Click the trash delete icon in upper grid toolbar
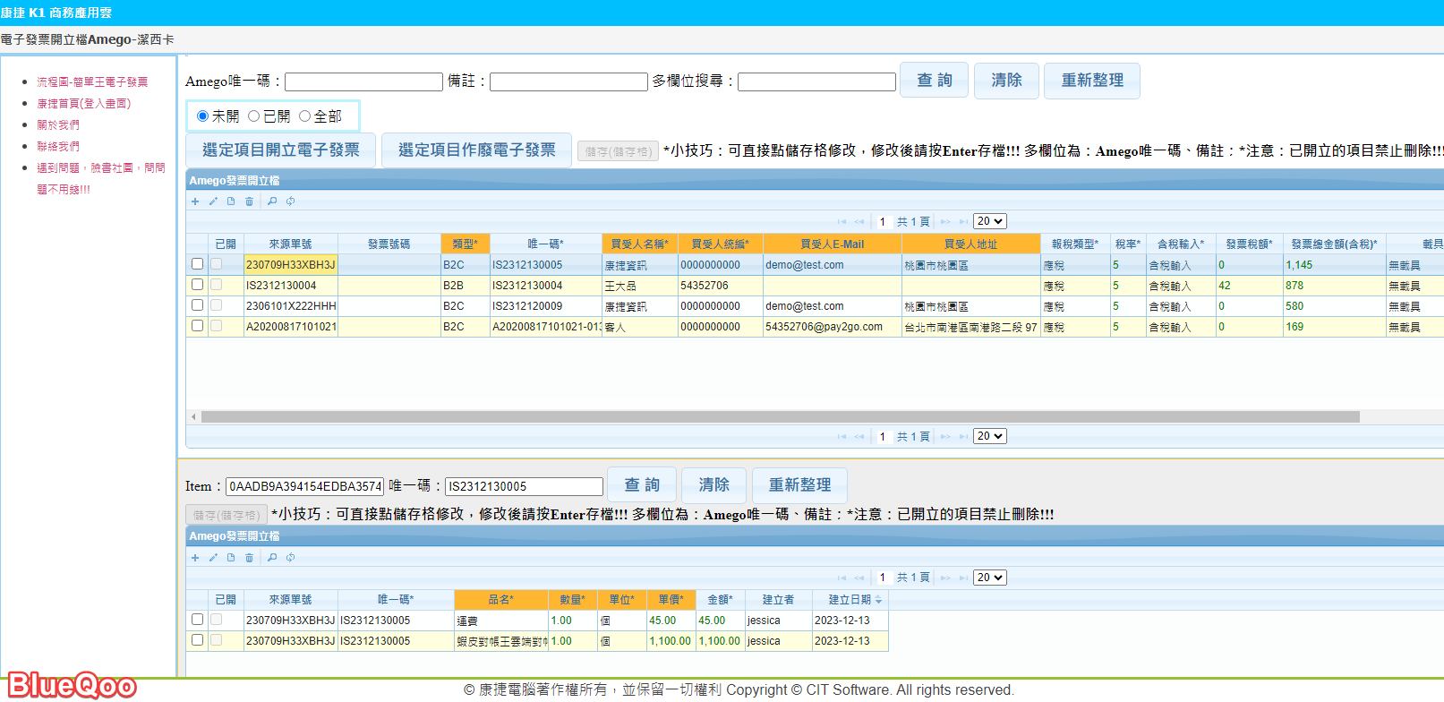 pos(249,201)
